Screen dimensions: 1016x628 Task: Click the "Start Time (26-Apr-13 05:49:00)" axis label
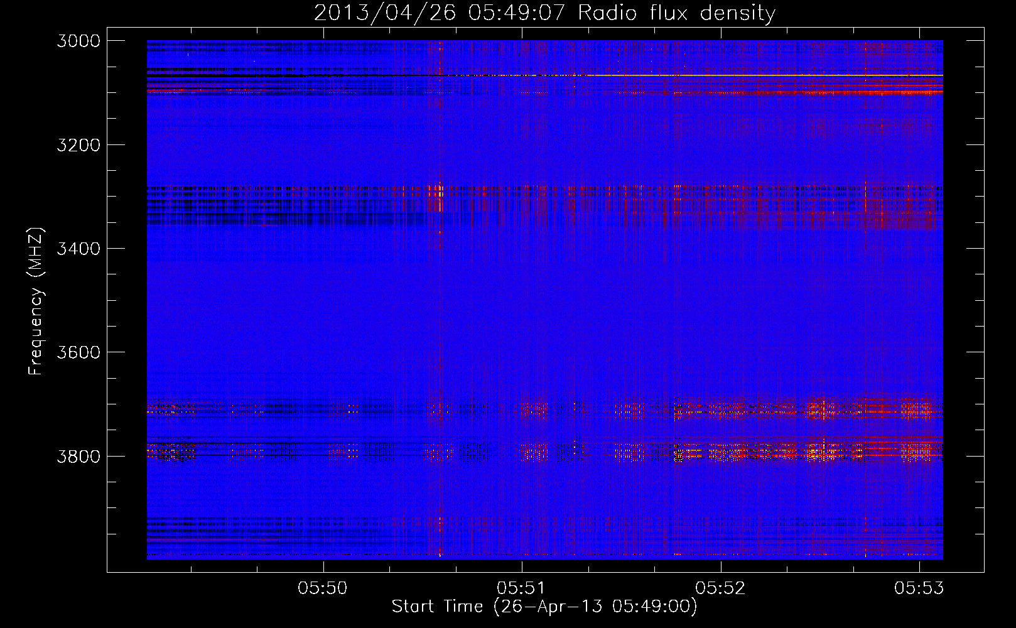click(x=544, y=607)
